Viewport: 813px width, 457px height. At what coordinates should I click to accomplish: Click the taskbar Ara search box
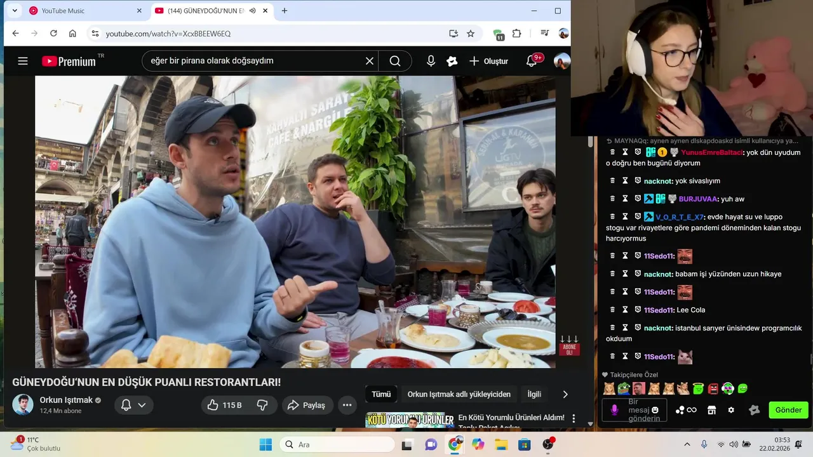tap(337, 444)
